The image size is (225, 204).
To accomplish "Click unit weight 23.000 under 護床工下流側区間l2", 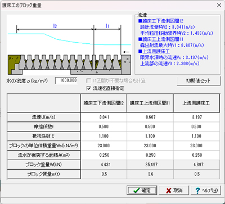I will [104, 146].
